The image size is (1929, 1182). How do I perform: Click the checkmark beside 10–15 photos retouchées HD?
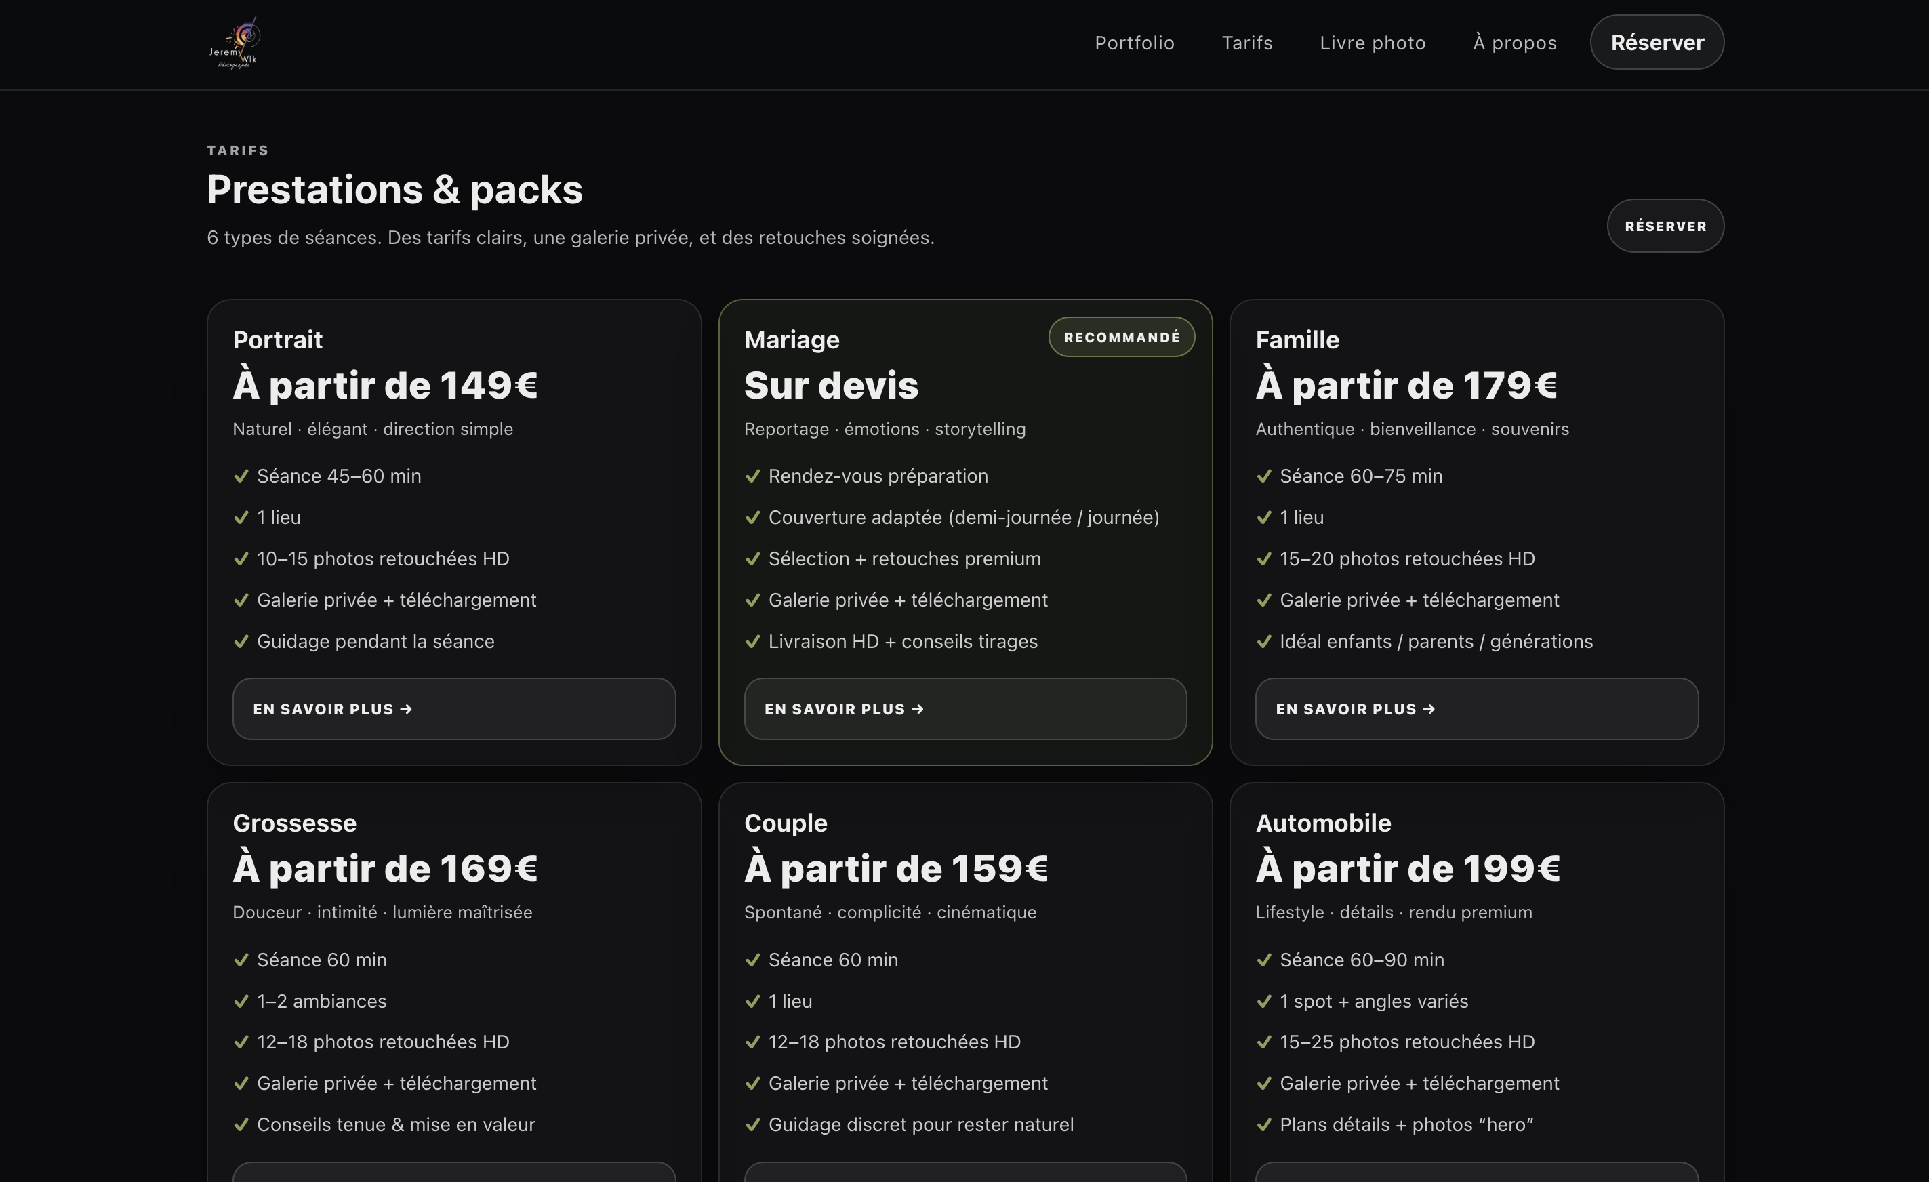pyautogui.click(x=241, y=559)
